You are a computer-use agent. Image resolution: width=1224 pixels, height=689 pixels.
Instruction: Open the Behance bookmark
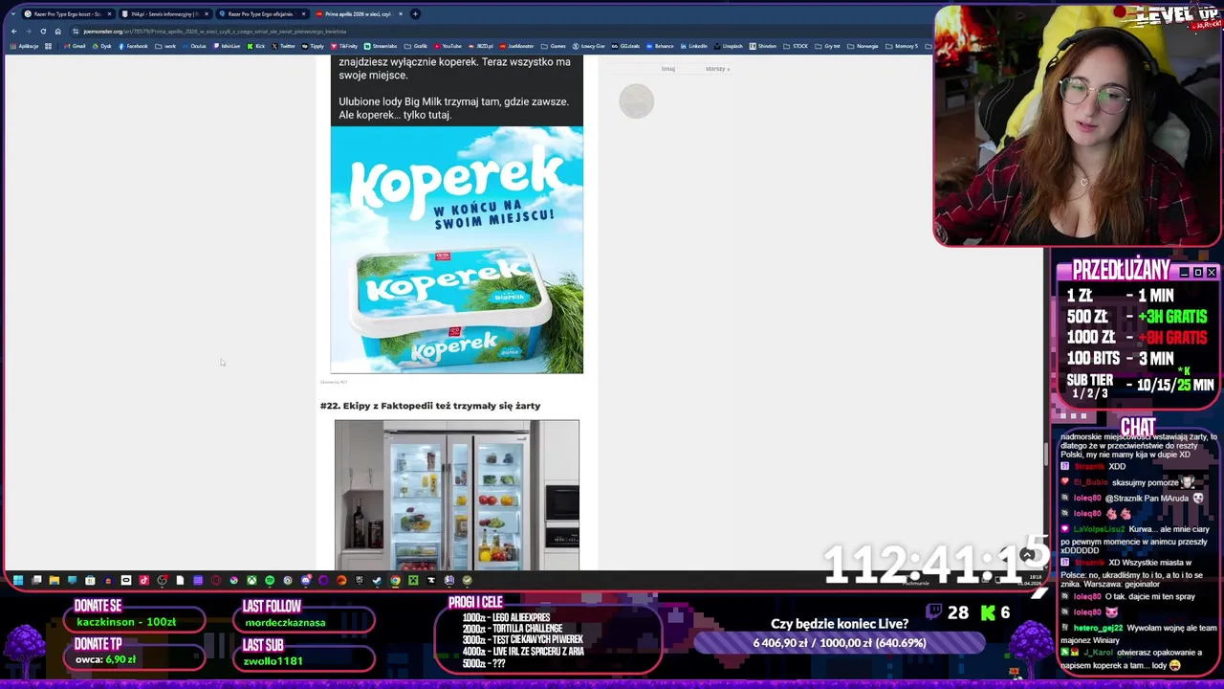(x=660, y=46)
